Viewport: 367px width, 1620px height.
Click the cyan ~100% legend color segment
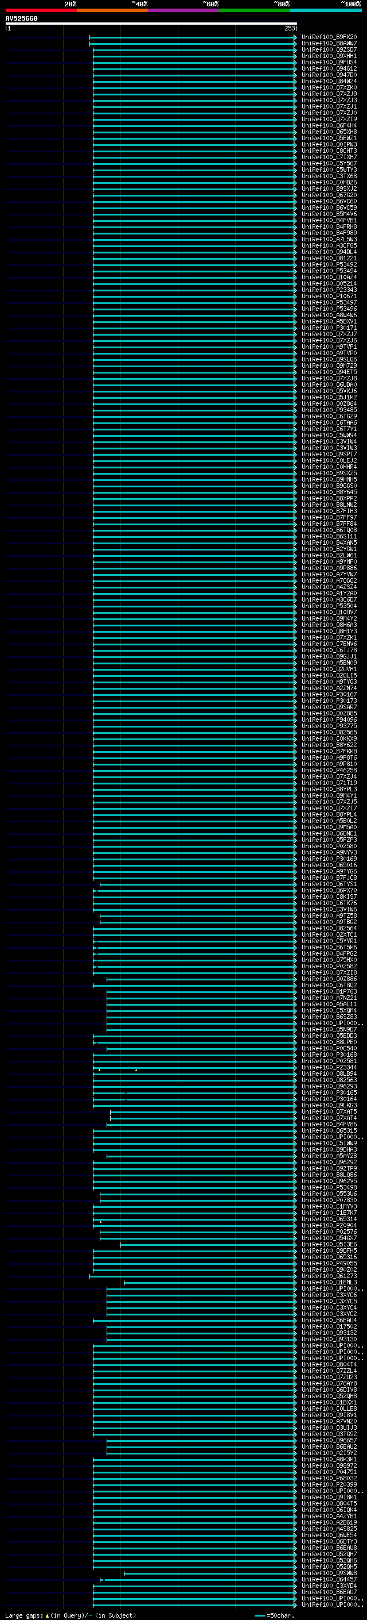point(326,10)
